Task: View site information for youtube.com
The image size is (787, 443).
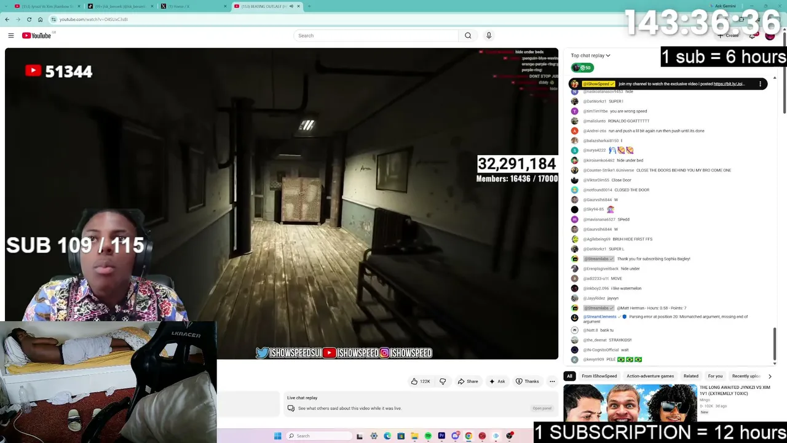Action: click(53, 19)
